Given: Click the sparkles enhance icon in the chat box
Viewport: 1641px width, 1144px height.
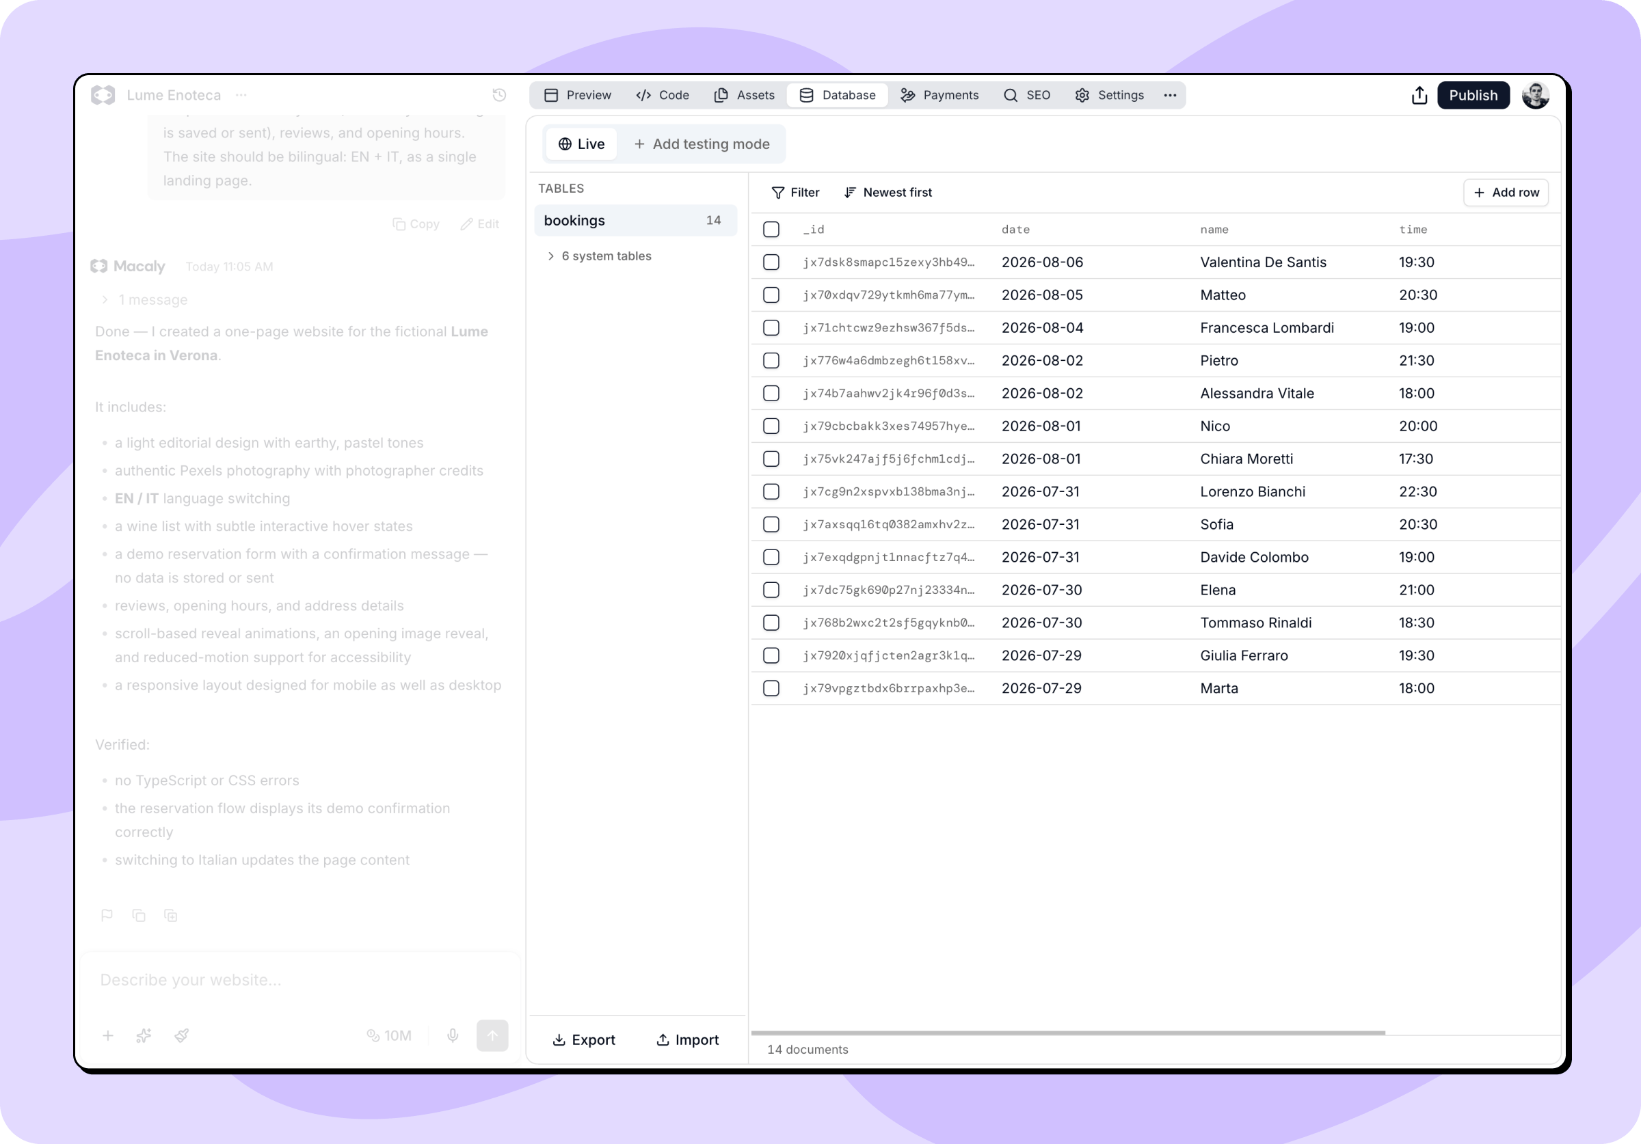Looking at the screenshot, I should pyautogui.click(x=144, y=1035).
